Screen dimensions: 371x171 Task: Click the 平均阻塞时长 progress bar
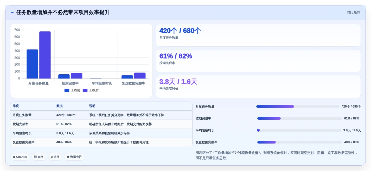point(299,130)
